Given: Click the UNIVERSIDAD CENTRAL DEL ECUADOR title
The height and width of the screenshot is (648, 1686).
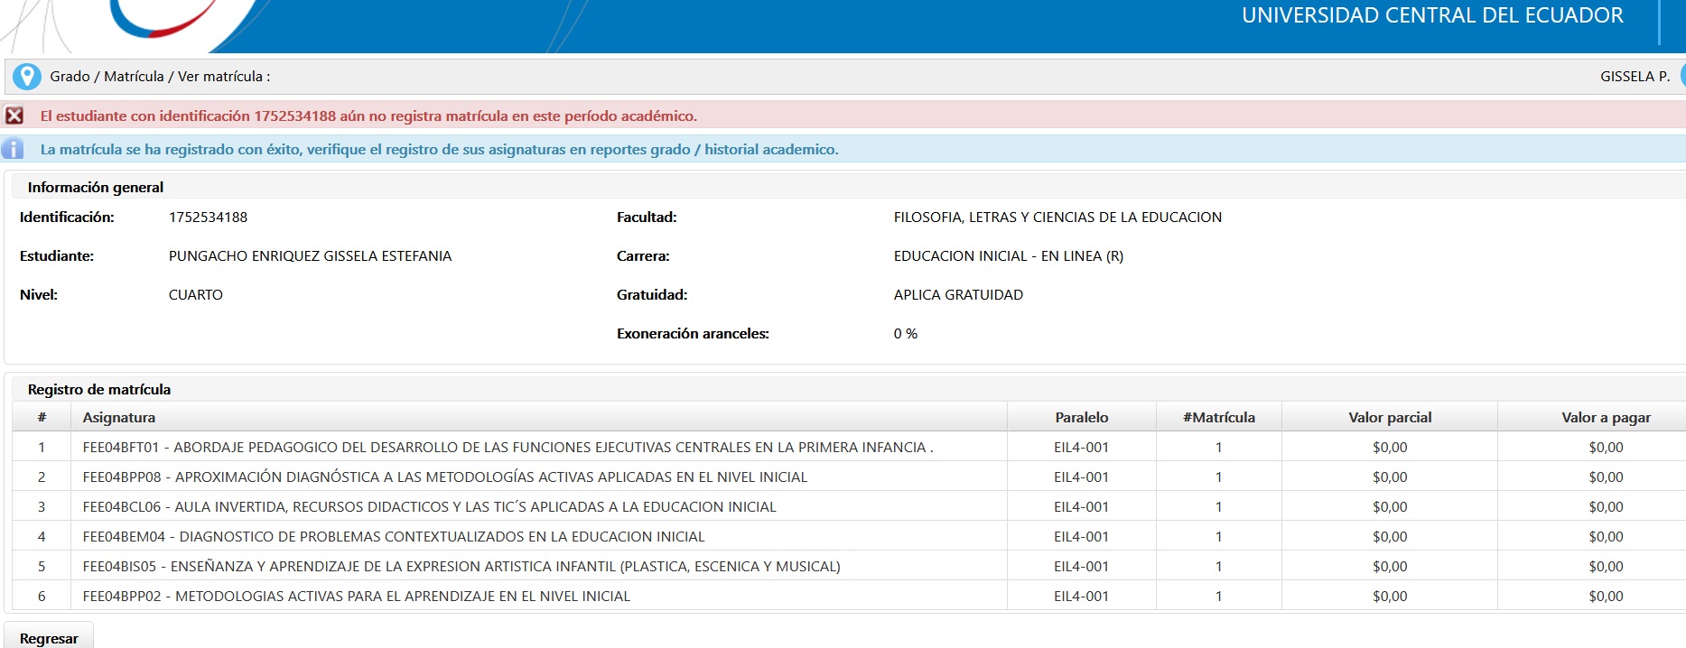Looking at the screenshot, I should [x=1432, y=15].
